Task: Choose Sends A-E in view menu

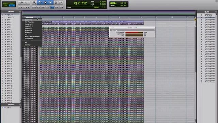Action: pos(28,30)
